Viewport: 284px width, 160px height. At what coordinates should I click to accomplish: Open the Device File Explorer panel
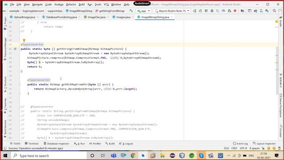click(x=280, y=106)
